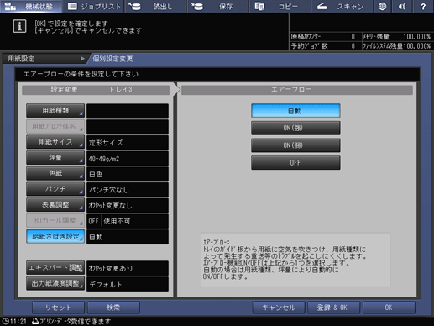Click the empty 用紙プロファイル名 value field

coord(128,127)
